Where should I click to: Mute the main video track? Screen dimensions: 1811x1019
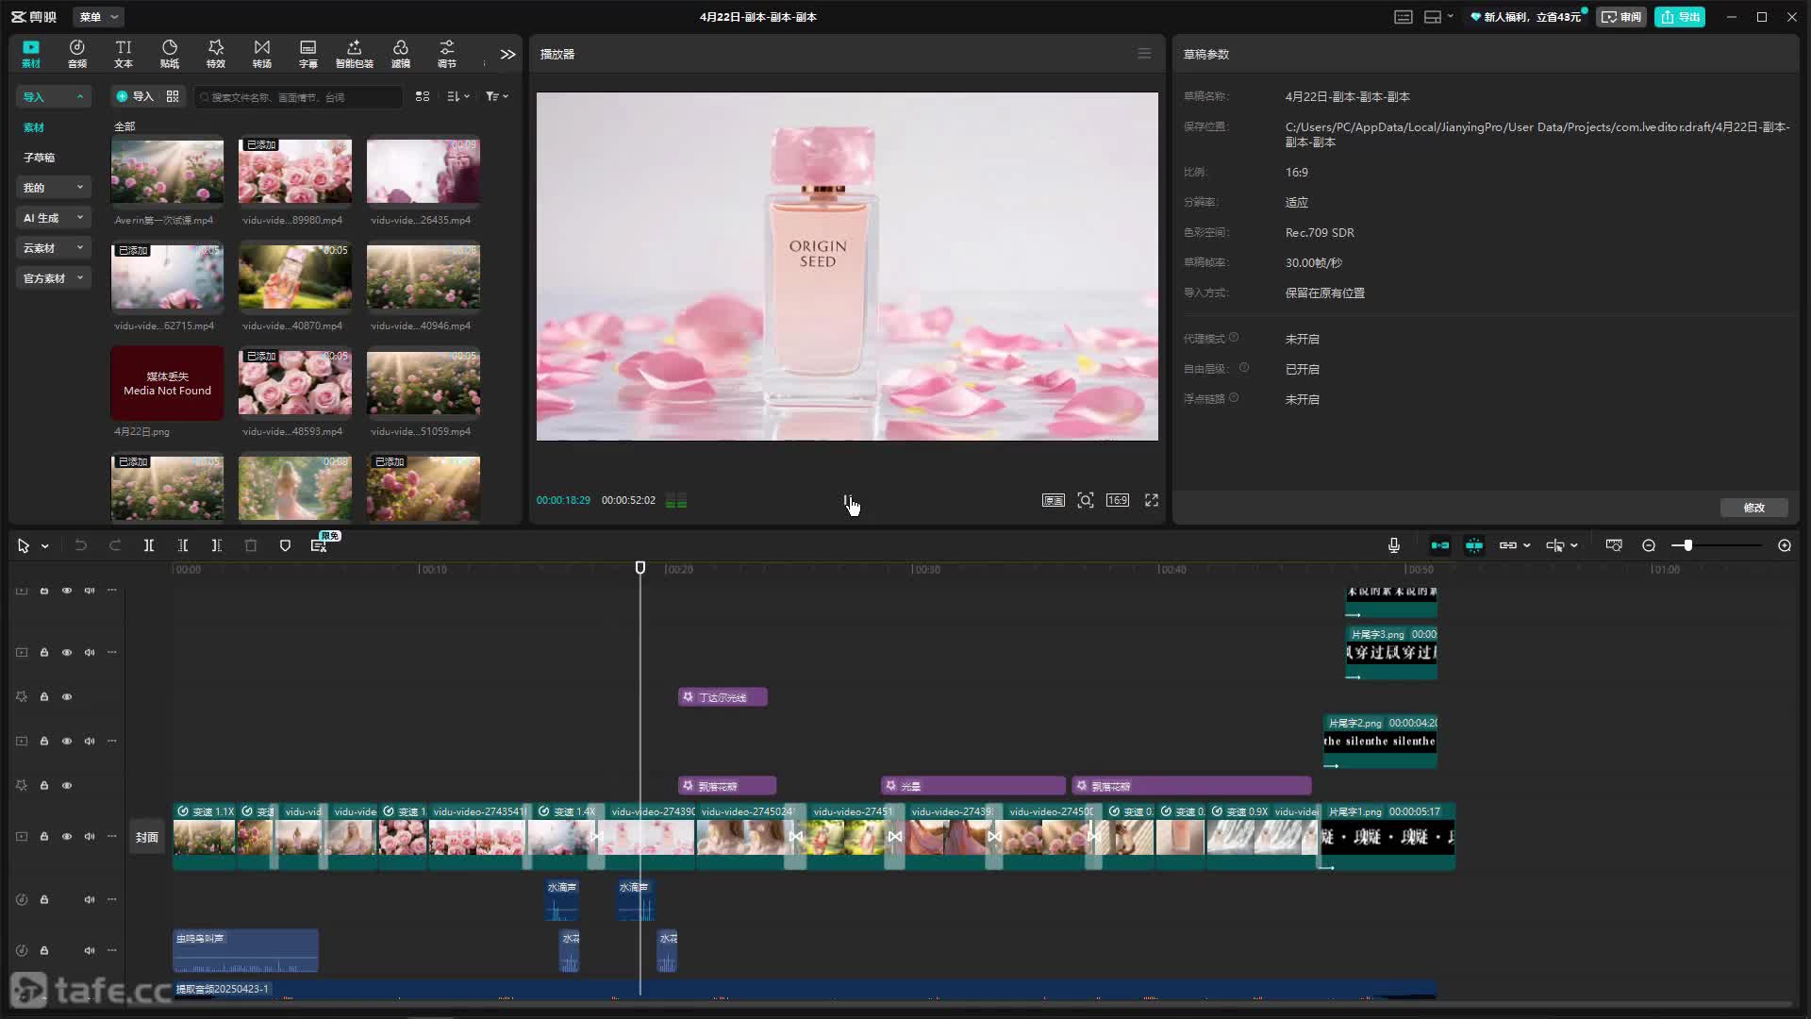coord(90,836)
